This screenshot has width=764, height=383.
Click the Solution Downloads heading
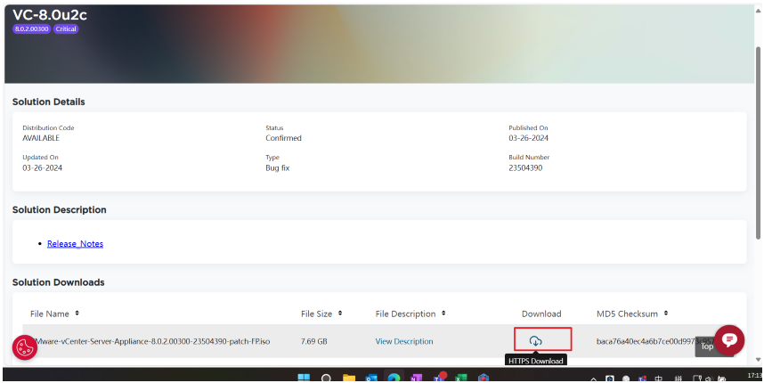[59, 282]
